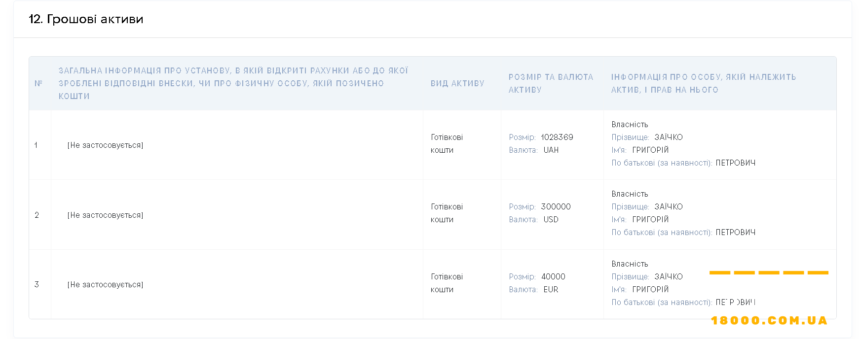Click the EUR currency value
Image resolution: width=859 pixels, height=339 pixels.
[551, 289]
